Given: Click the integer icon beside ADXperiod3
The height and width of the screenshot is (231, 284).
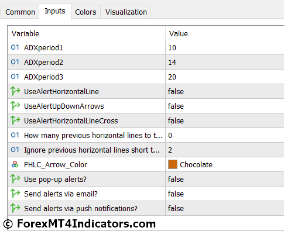Looking at the screenshot, I should click(15, 77).
